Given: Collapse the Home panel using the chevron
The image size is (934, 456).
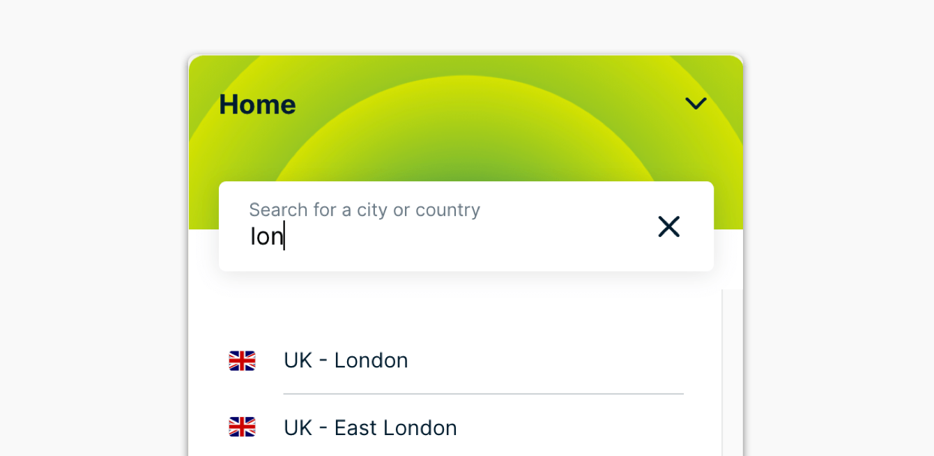Looking at the screenshot, I should pyautogui.click(x=696, y=104).
